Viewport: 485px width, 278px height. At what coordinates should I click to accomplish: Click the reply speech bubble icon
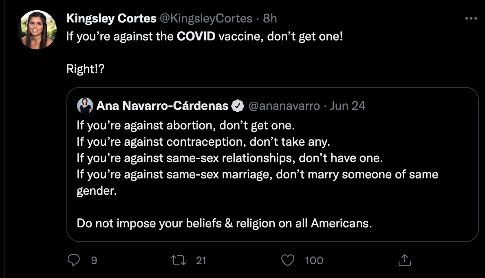tap(73, 260)
